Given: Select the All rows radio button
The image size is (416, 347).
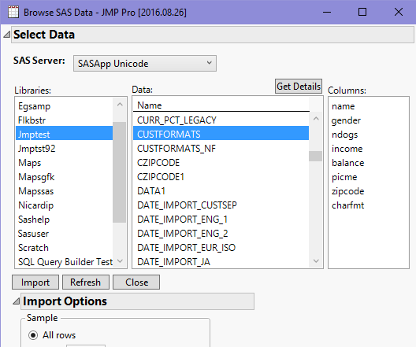Looking at the screenshot, I should click(x=33, y=335).
